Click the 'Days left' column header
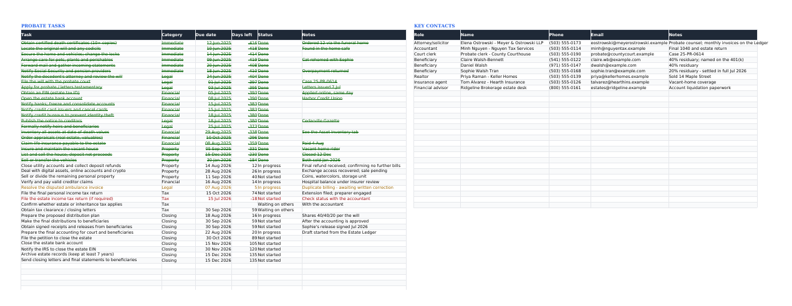The width and height of the screenshot is (792, 306). click(244, 35)
